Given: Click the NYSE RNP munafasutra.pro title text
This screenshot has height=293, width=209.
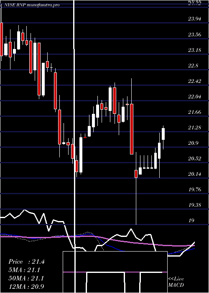Looking at the screenshot, I should 32,5.
